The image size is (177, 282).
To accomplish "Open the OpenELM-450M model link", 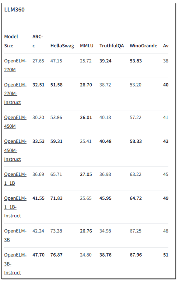I will point(15,122).
